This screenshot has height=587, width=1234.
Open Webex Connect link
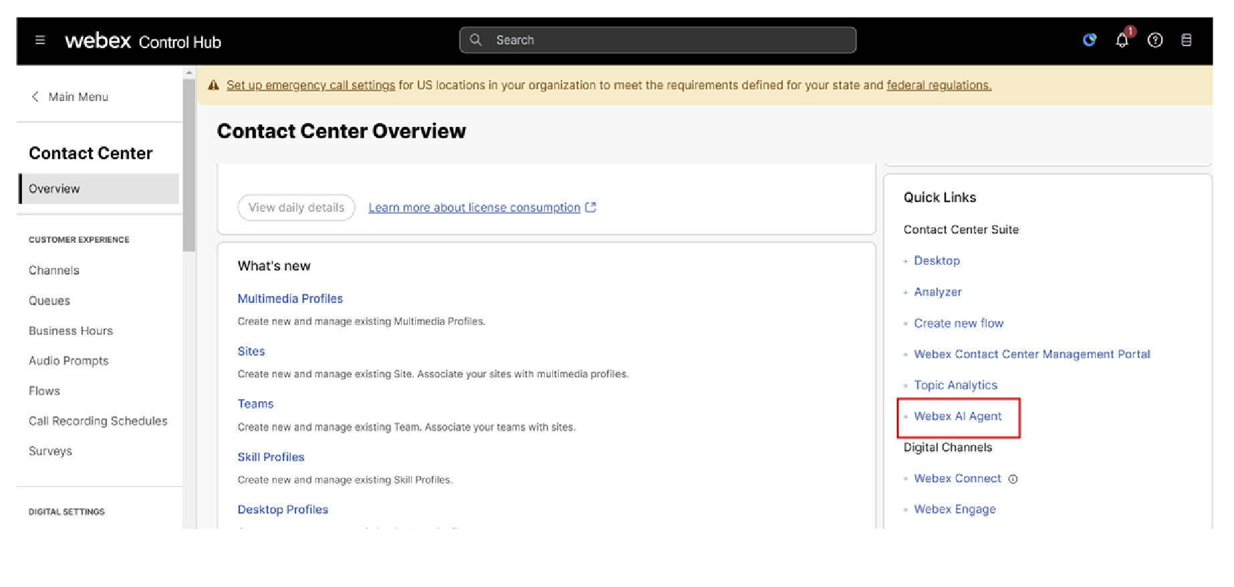pos(957,479)
